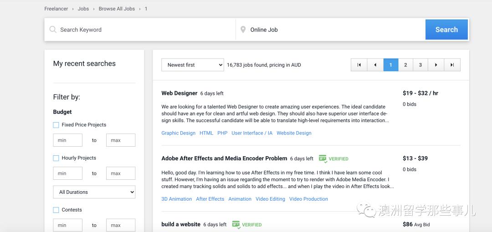Click the Graphic Design skill tag

tap(178, 133)
